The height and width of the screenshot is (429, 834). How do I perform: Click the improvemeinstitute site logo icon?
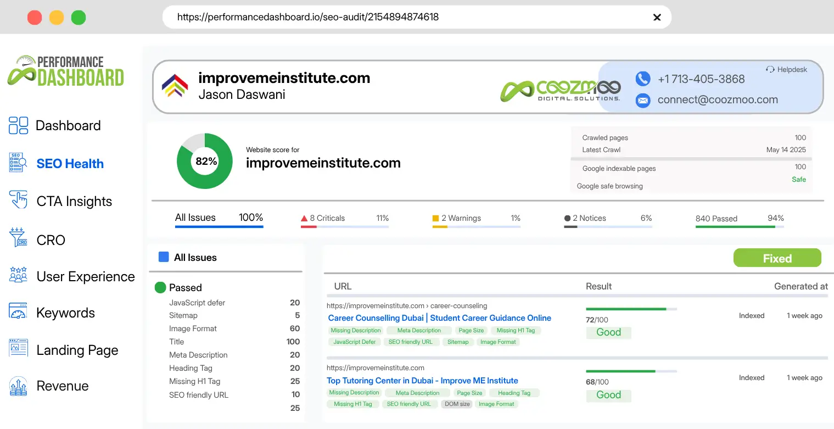pyautogui.click(x=175, y=86)
